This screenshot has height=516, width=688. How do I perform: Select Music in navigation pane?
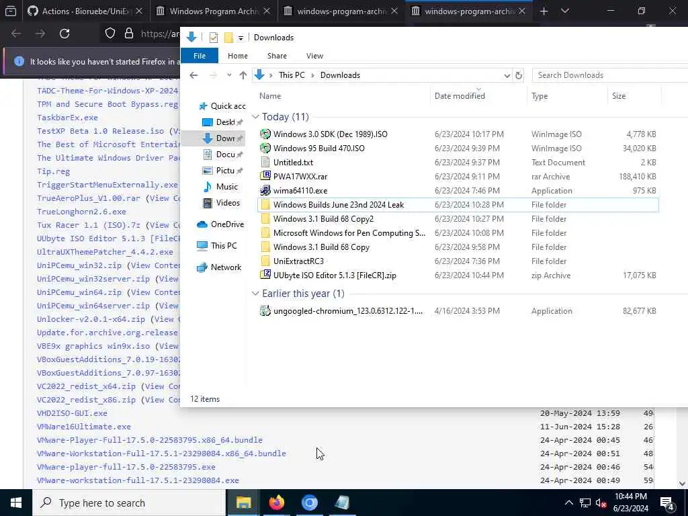(220, 187)
